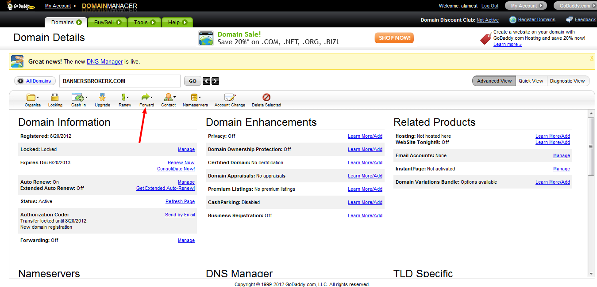
Task: Close the yellow DNS Manager notice
Action: [592, 58]
